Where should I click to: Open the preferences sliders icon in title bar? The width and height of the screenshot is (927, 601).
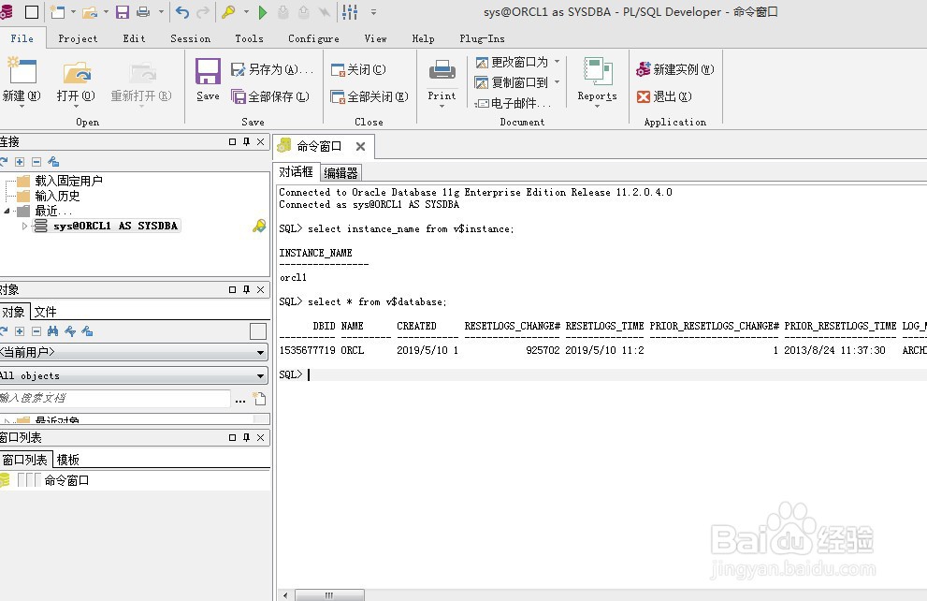click(x=350, y=12)
